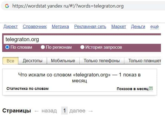Select the Только телефоны tab

[x=102, y=61]
